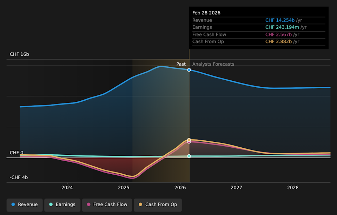The height and width of the screenshot is (215, 337).
Task: Click the Feb 28 2026 tooltip header
Action: click(206, 13)
